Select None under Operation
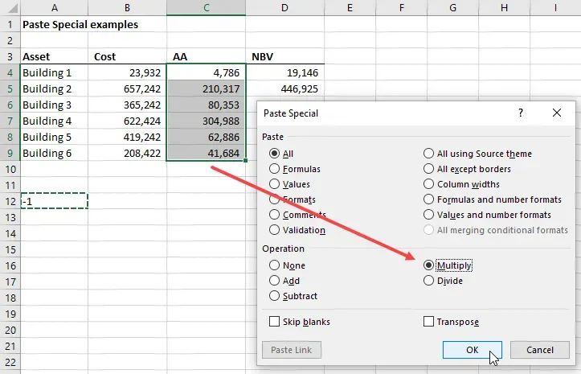581x374 pixels. (276, 265)
